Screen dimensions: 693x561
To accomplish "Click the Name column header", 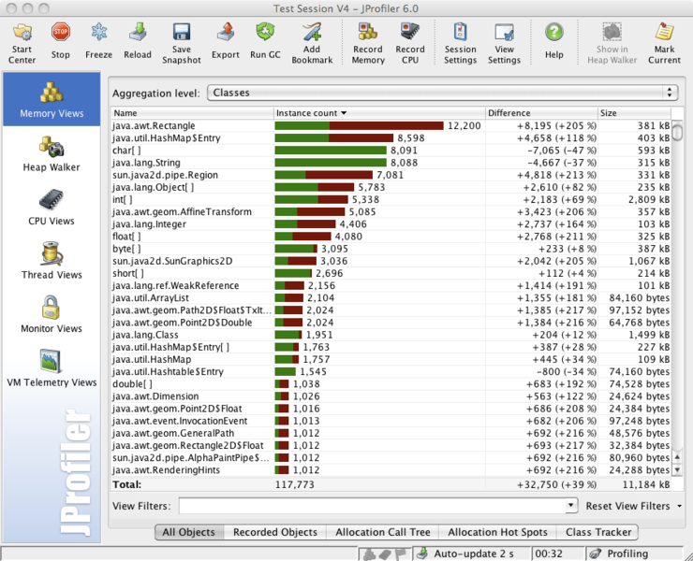I will pyautogui.click(x=192, y=113).
